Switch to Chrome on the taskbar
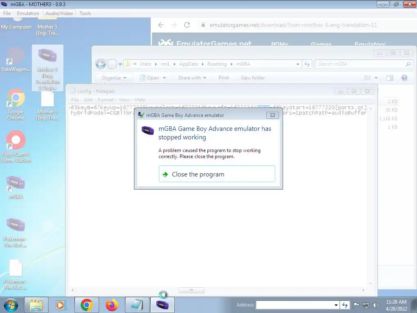 tap(86, 305)
